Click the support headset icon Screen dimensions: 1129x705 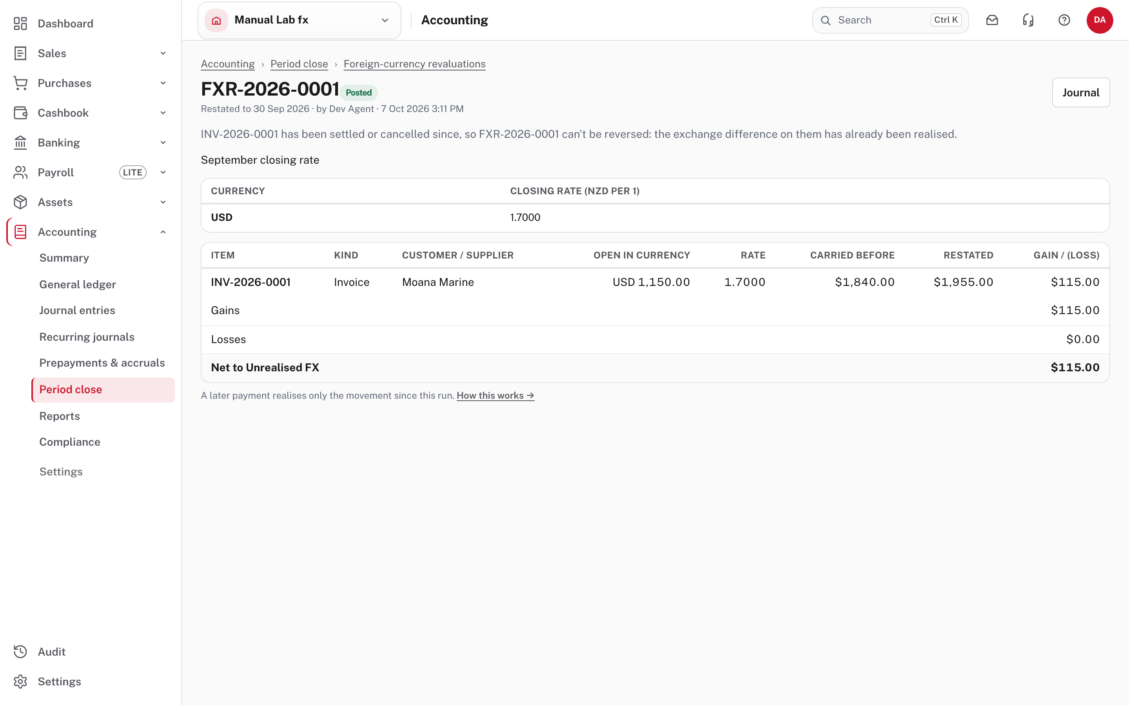pyautogui.click(x=1028, y=20)
